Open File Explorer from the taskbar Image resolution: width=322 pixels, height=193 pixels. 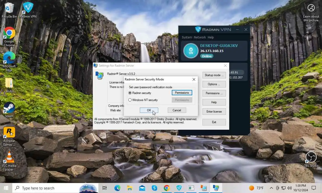coord(130,188)
